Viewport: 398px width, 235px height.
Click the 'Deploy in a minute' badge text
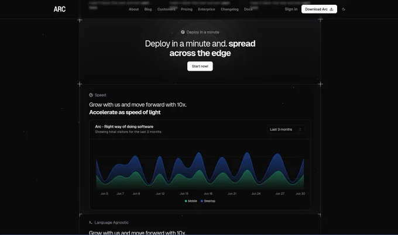pos(203,32)
